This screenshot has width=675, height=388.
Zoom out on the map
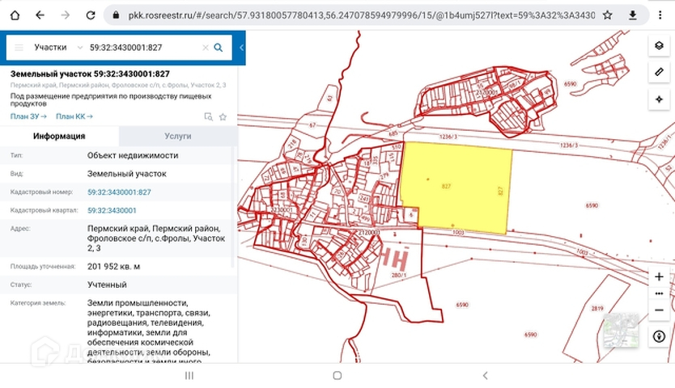tap(659, 309)
